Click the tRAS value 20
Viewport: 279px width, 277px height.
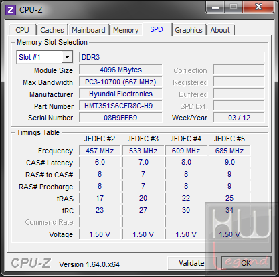(x=143, y=198)
